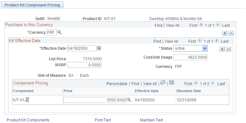Viewport: 246px width, 123px height.
Task: Remove the Kit Effective Date row
Action: [228, 49]
